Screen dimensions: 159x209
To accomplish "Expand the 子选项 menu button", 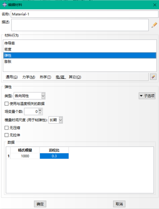I will (x=147, y=96).
